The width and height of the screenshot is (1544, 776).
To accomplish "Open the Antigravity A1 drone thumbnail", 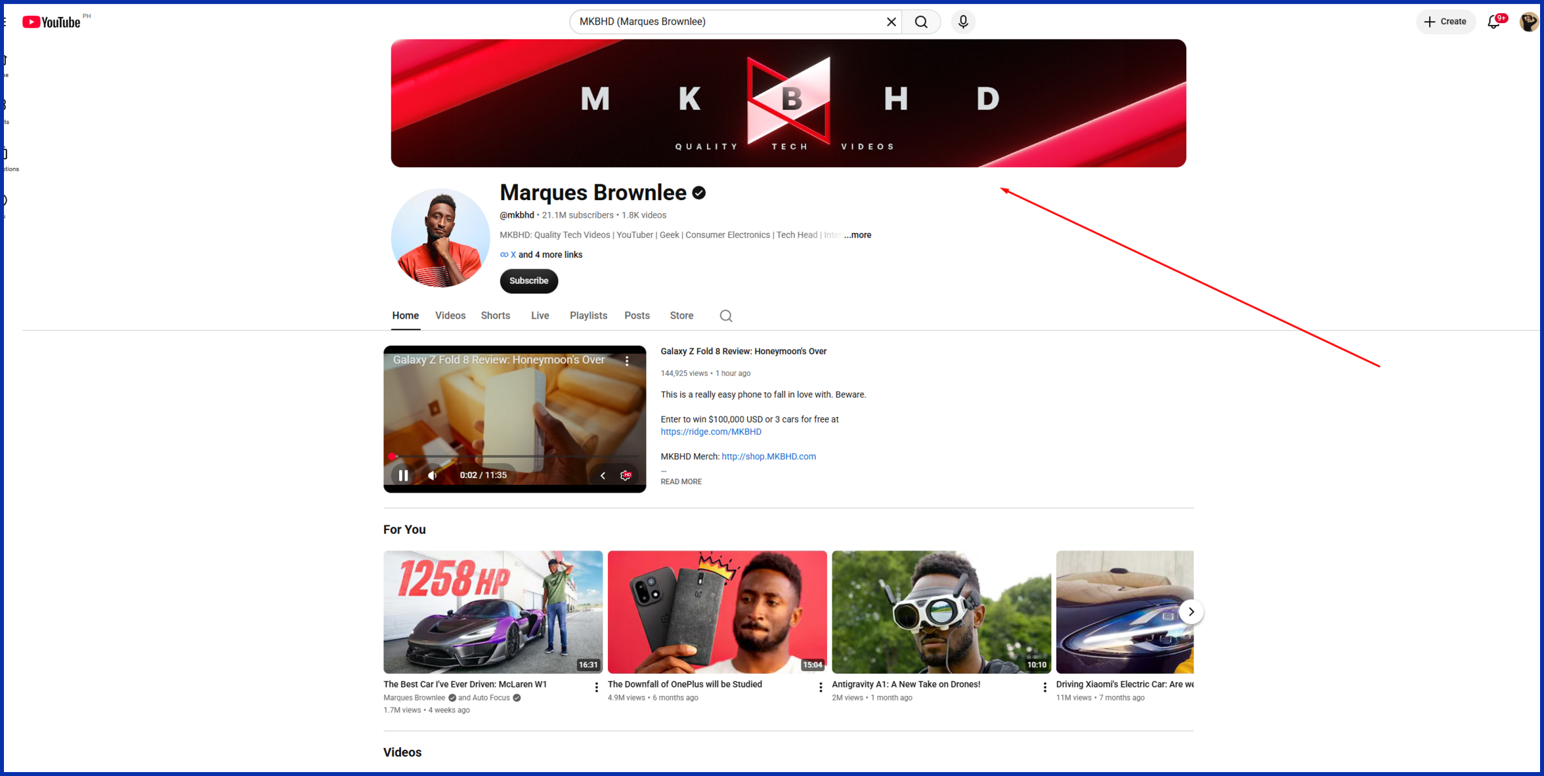I will point(941,611).
